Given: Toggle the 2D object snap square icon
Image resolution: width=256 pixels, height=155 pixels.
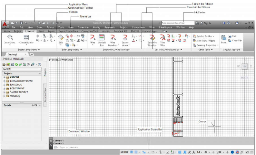Looking at the screenshot, I should (172, 152).
